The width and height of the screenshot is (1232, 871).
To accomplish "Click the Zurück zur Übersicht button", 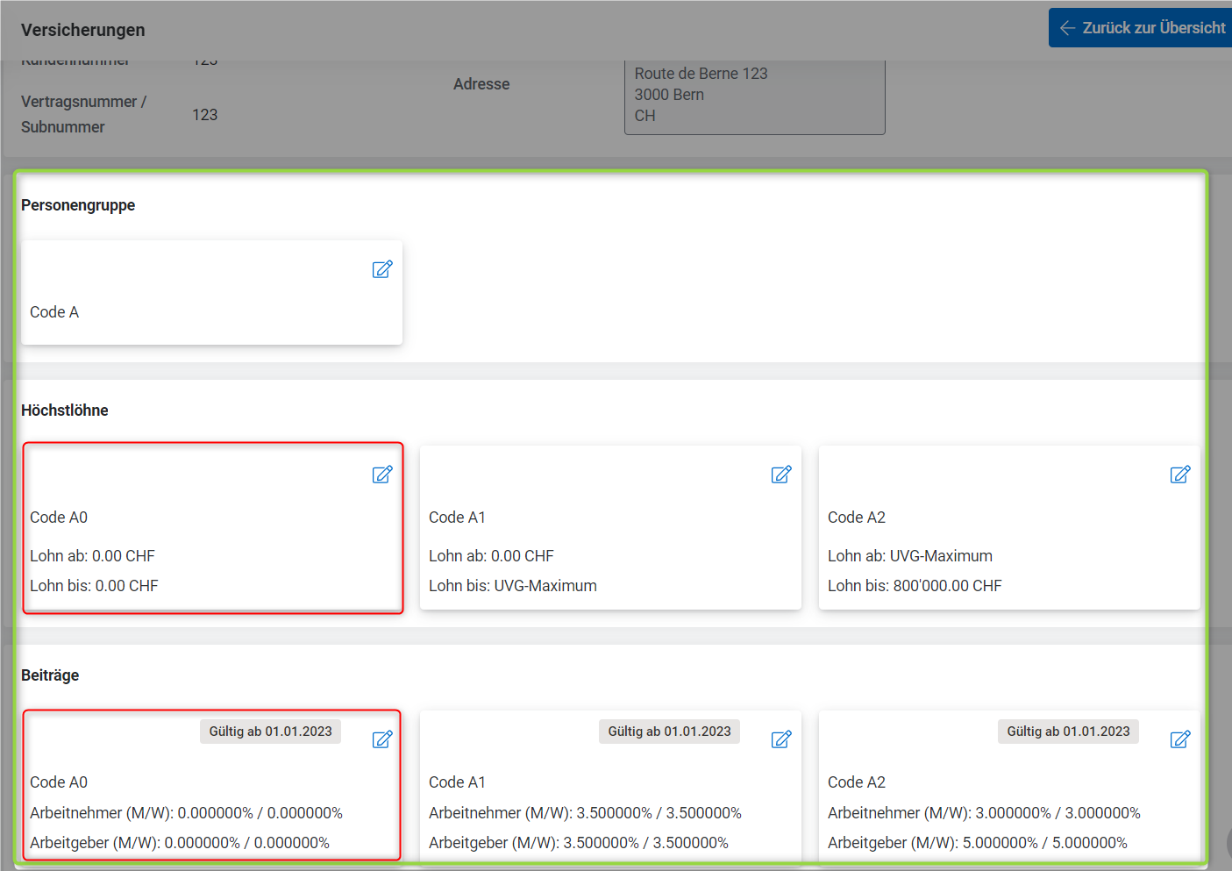I will (x=1142, y=28).
